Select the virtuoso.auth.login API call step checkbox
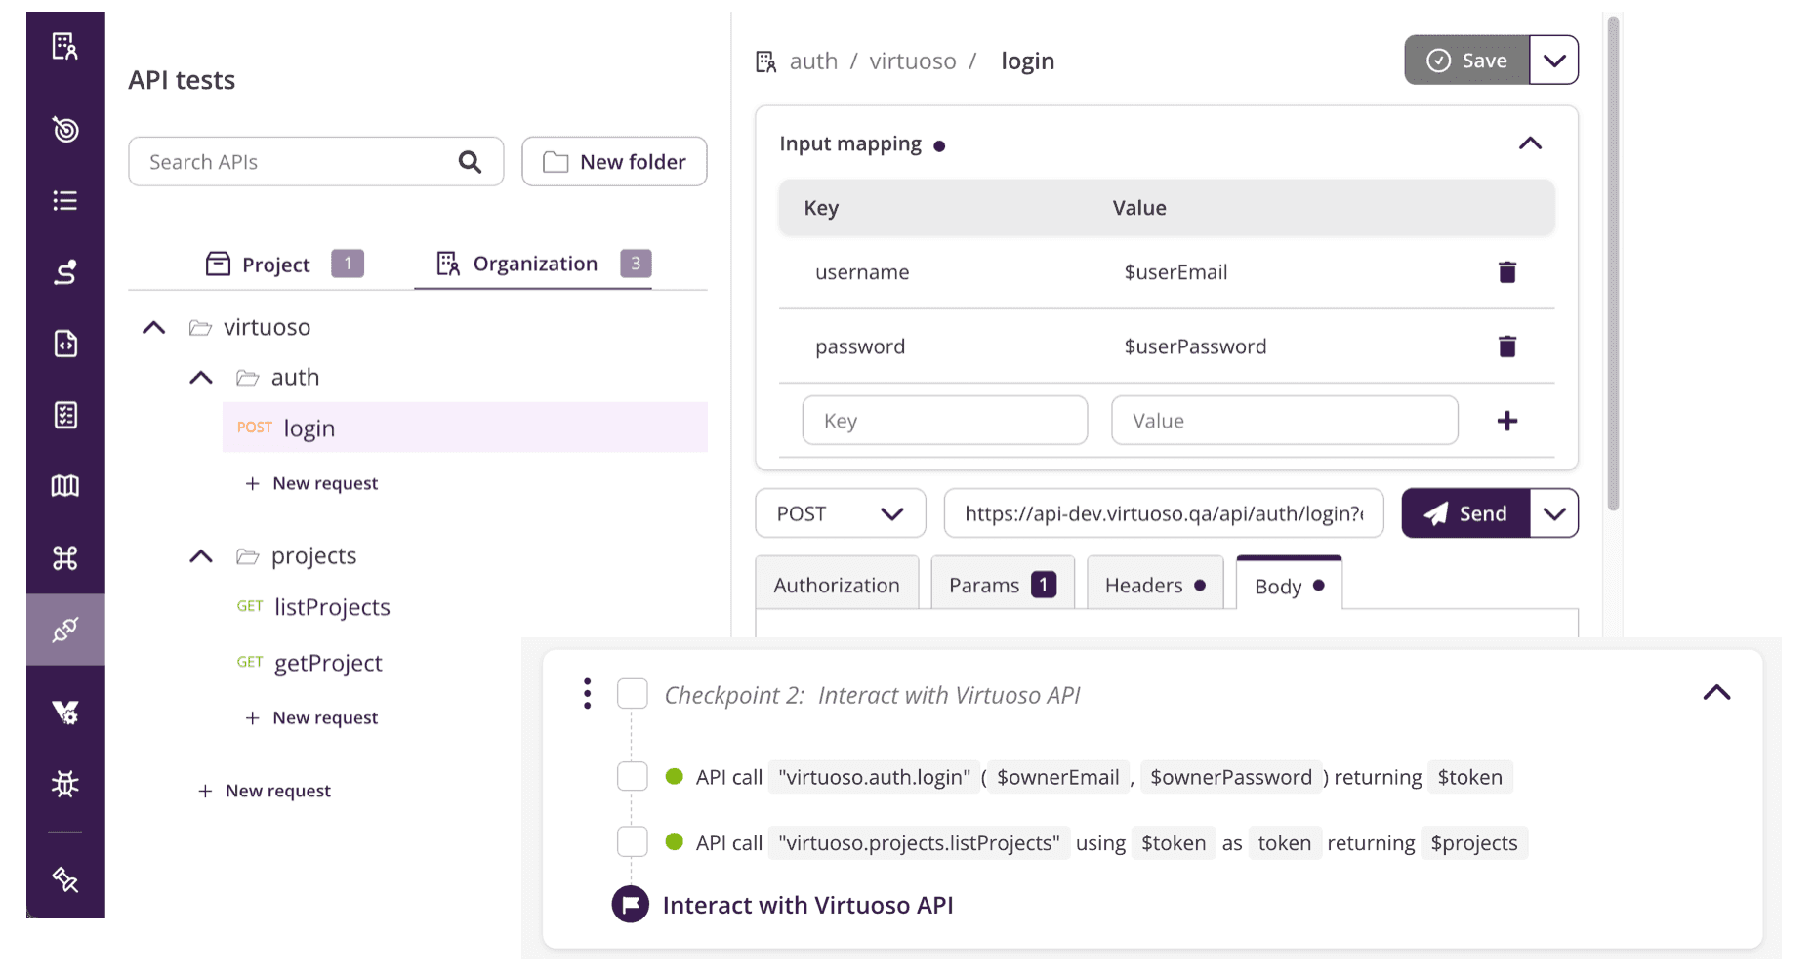Screen dimensions: 1814x978 (x=633, y=777)
